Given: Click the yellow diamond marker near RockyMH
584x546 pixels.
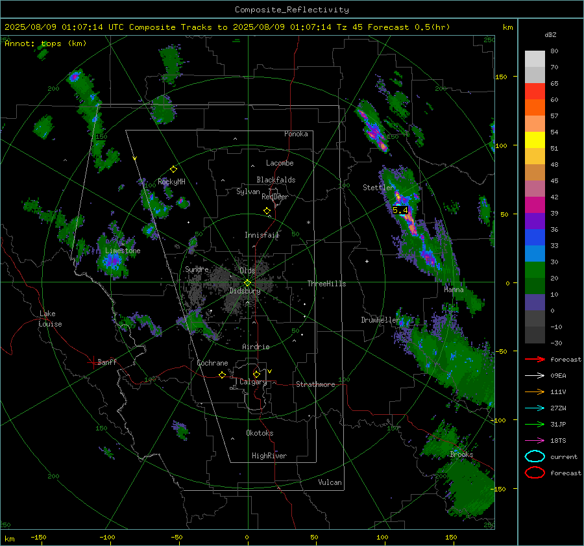Looking at the screenshot, I should pyautogui.click(x=173, y=169).
